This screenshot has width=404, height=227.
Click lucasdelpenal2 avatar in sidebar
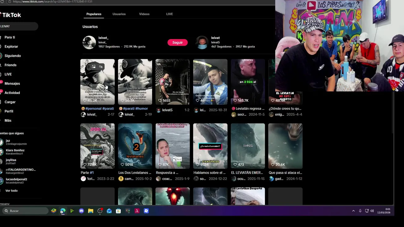pyautogui.click(x=2, y=181)
